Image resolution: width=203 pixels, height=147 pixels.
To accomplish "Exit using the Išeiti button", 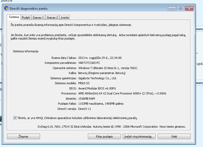I will point(174,137).
